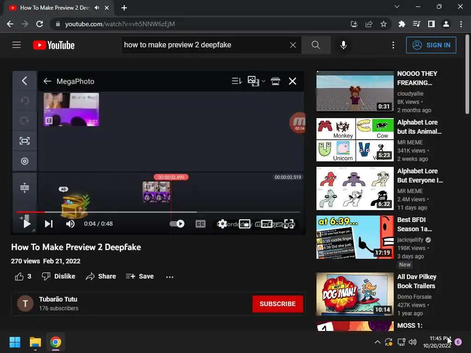Click the browser address bar URL
471x353 pixels.
click(x=120, y=24)
